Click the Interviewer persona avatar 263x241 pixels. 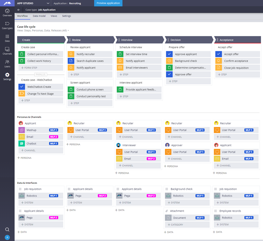pyautogui.click(x=119, y=145)
